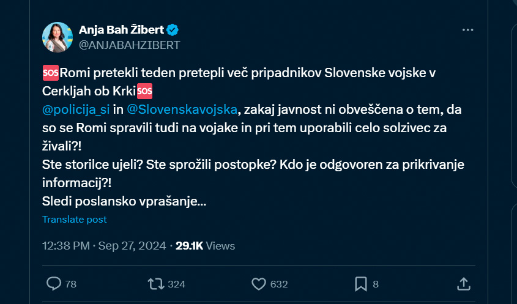Click the @ANJABAHZIBERT handle
Viewport: 517px width, 304px height.
point(129,45)
